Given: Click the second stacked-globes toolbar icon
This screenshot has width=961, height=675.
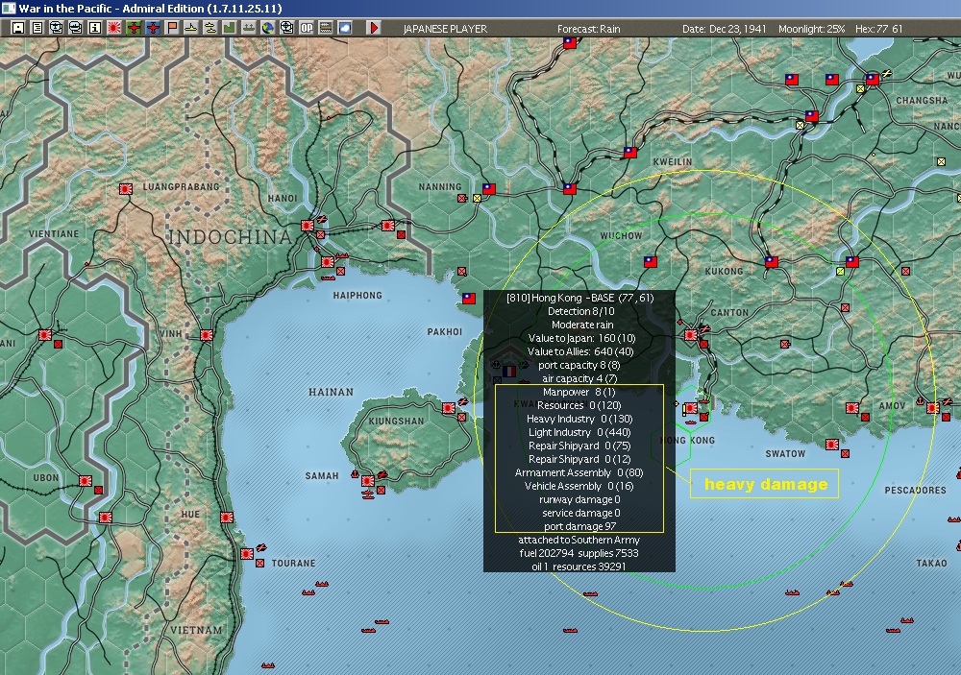Looking at the screenshot, I should [x=75, y=28].
